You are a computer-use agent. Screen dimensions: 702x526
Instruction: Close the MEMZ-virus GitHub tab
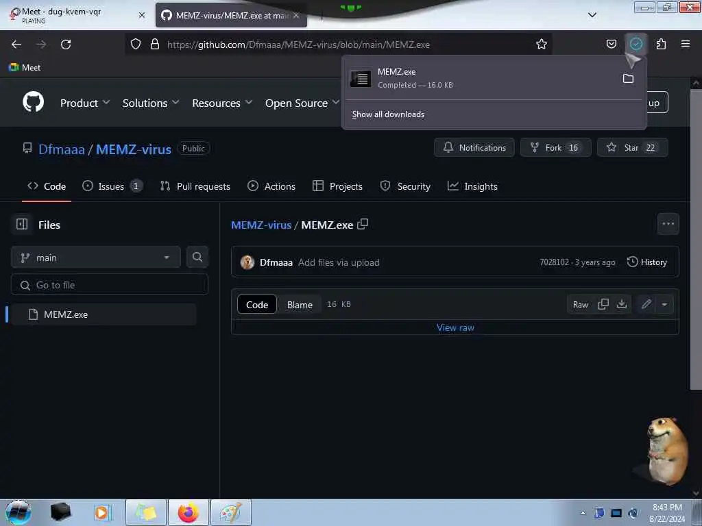tap(296, 15)
